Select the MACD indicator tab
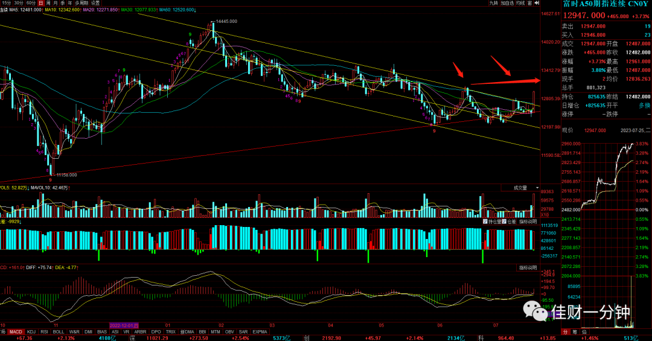The width and height of the screenshot is (652, 341). click(x=16, y=332)
